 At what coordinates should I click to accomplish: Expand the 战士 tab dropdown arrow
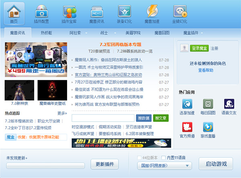115,33
